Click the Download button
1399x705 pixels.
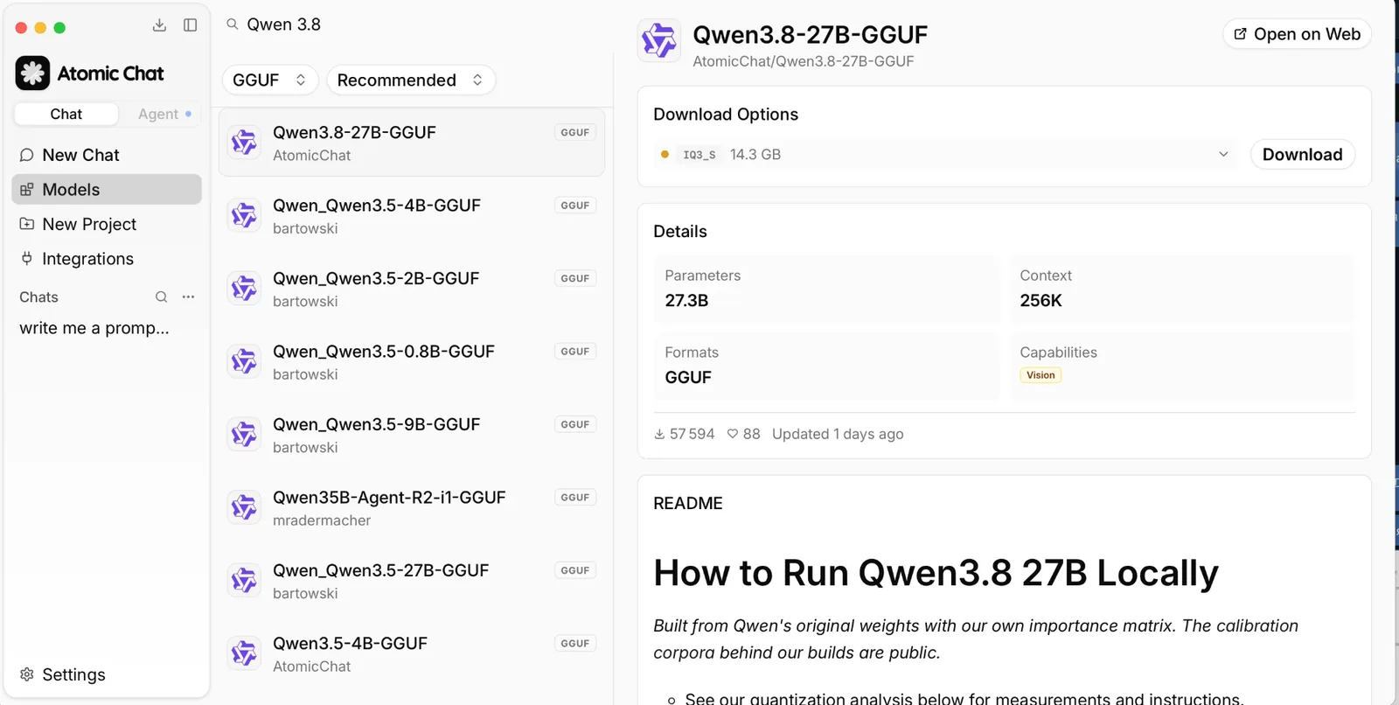1302,155
